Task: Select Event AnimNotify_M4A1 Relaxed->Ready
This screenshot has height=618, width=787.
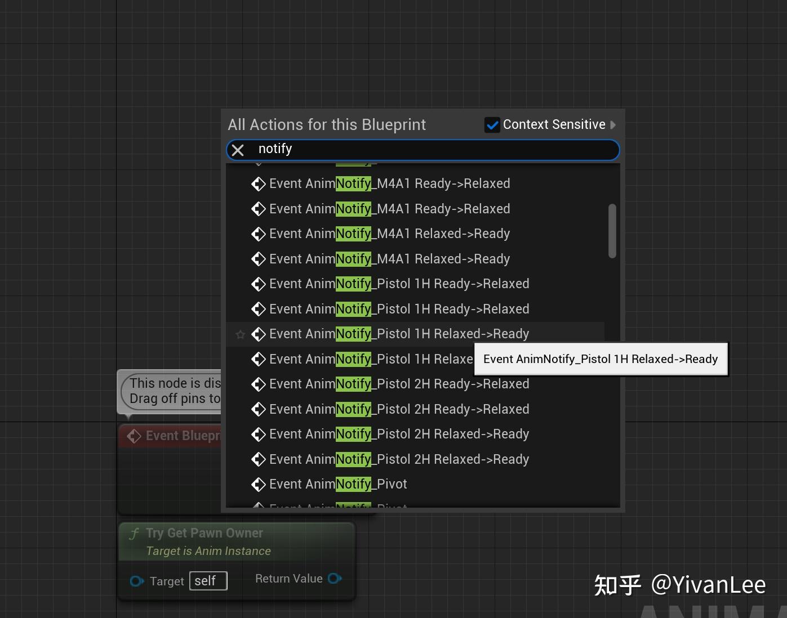Action: (x=389, y=234)
